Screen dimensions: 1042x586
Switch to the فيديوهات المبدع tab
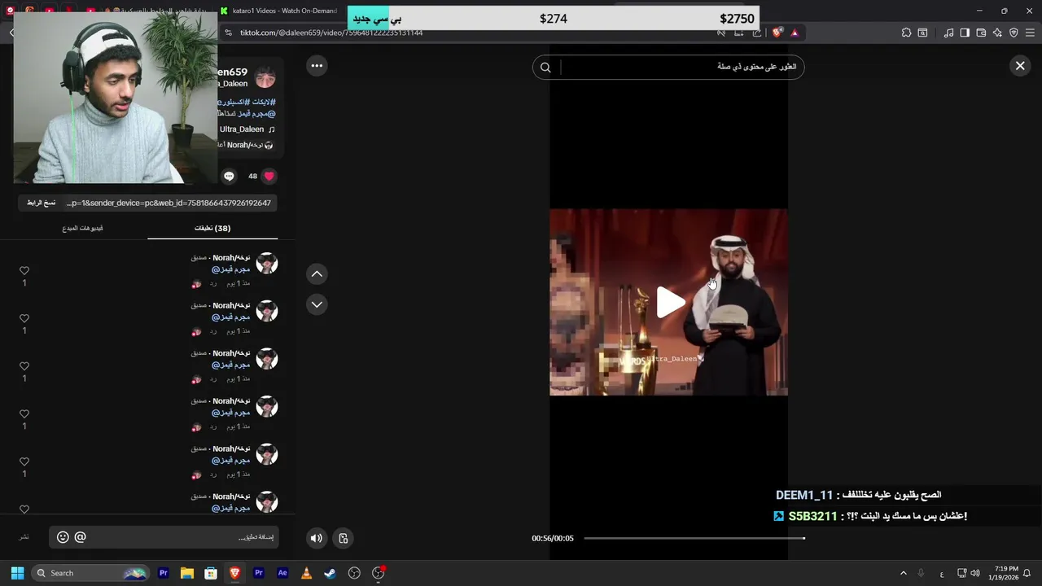point(82,228)
